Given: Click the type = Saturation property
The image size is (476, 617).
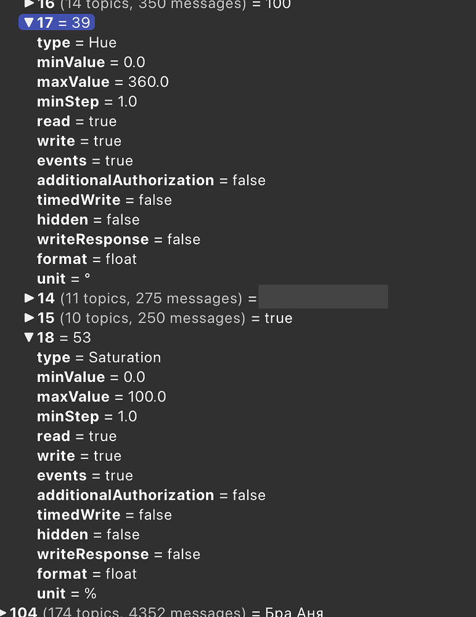Looking at the screenshot, I should 99,357.
